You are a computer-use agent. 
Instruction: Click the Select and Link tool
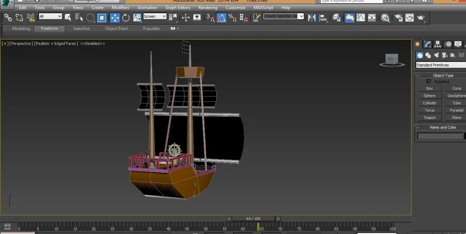pos(8,17)
